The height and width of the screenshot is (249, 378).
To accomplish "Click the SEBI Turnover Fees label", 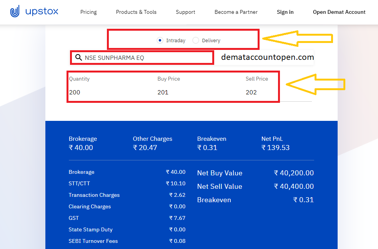I will [93, 241].
